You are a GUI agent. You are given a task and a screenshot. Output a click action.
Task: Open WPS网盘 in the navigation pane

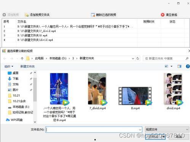point(14,120)
